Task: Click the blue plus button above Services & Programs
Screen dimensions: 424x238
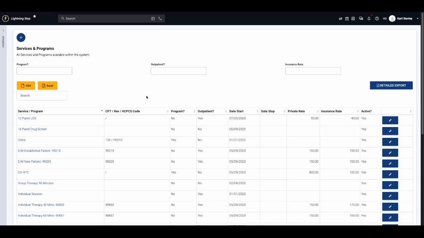Action: coord(21,37)
